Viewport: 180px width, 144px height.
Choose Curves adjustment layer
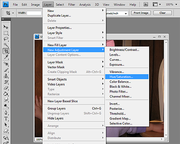coord(127,60)
